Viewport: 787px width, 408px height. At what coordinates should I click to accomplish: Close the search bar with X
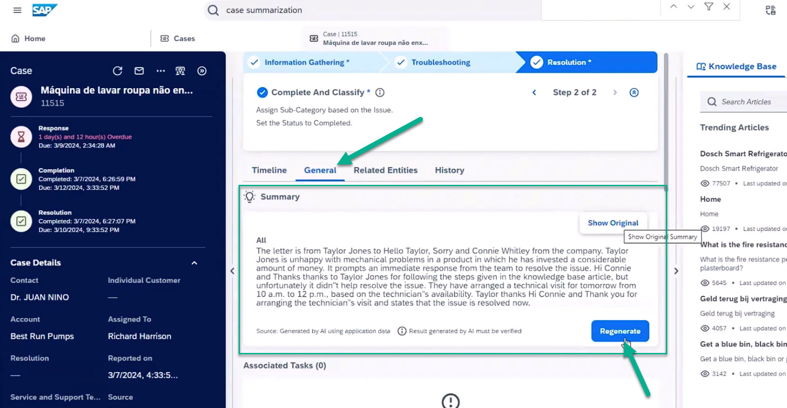pos(727,7)
